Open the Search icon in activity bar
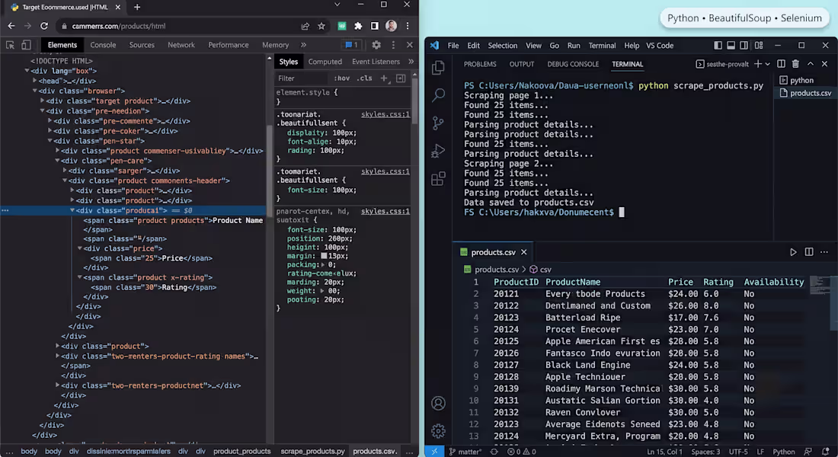 pyautogui.click(x=438, y=95)
